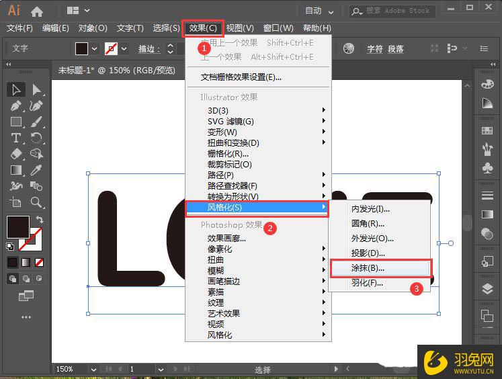
Task: Click the 段落 paragraph link
Action: [396, 49]
